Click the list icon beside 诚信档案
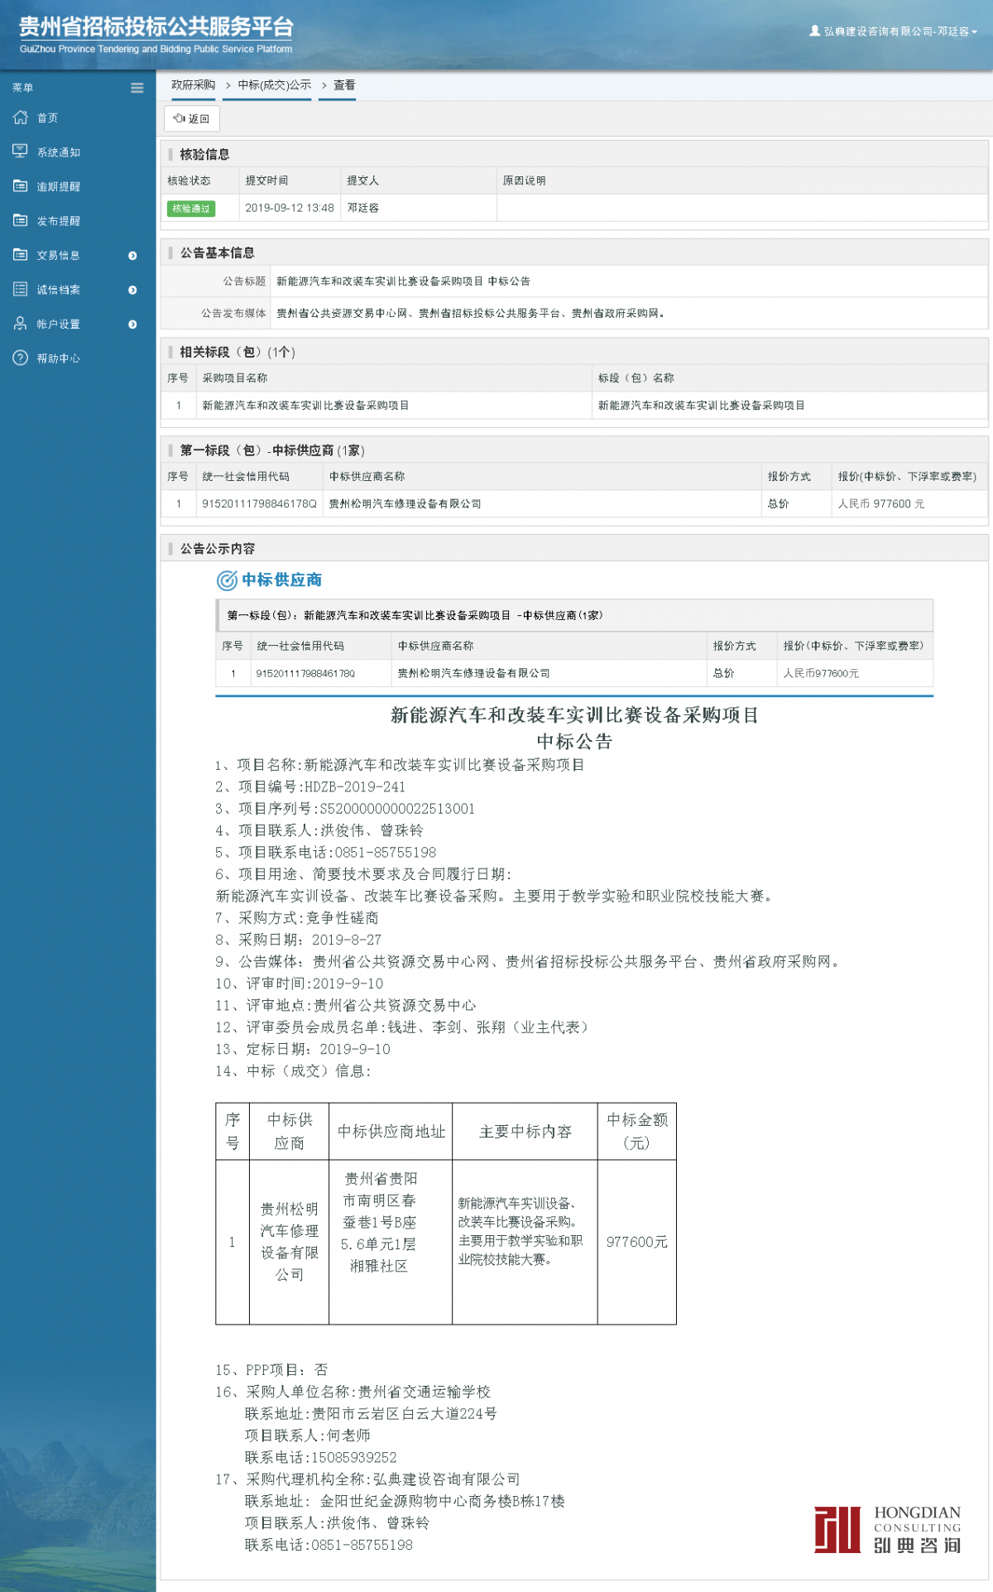The height and width of the screenshot is (1592, 993). point(21,289)
